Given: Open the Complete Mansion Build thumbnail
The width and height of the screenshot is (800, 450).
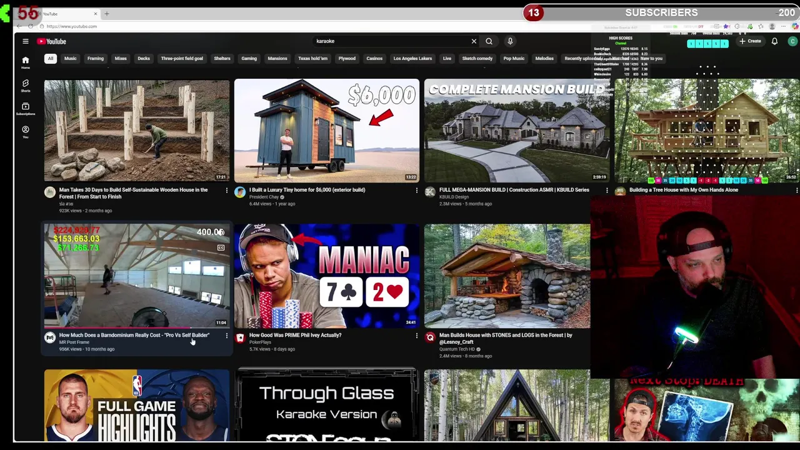Looking at the screenshot, I should pyautogui.click(x=517, y=130).
